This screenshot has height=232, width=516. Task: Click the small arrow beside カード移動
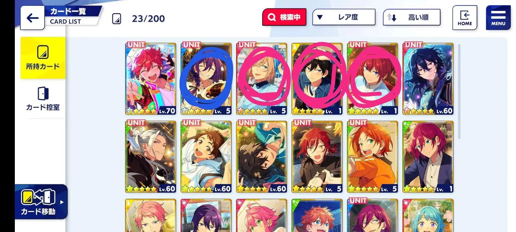click(62, 202)
